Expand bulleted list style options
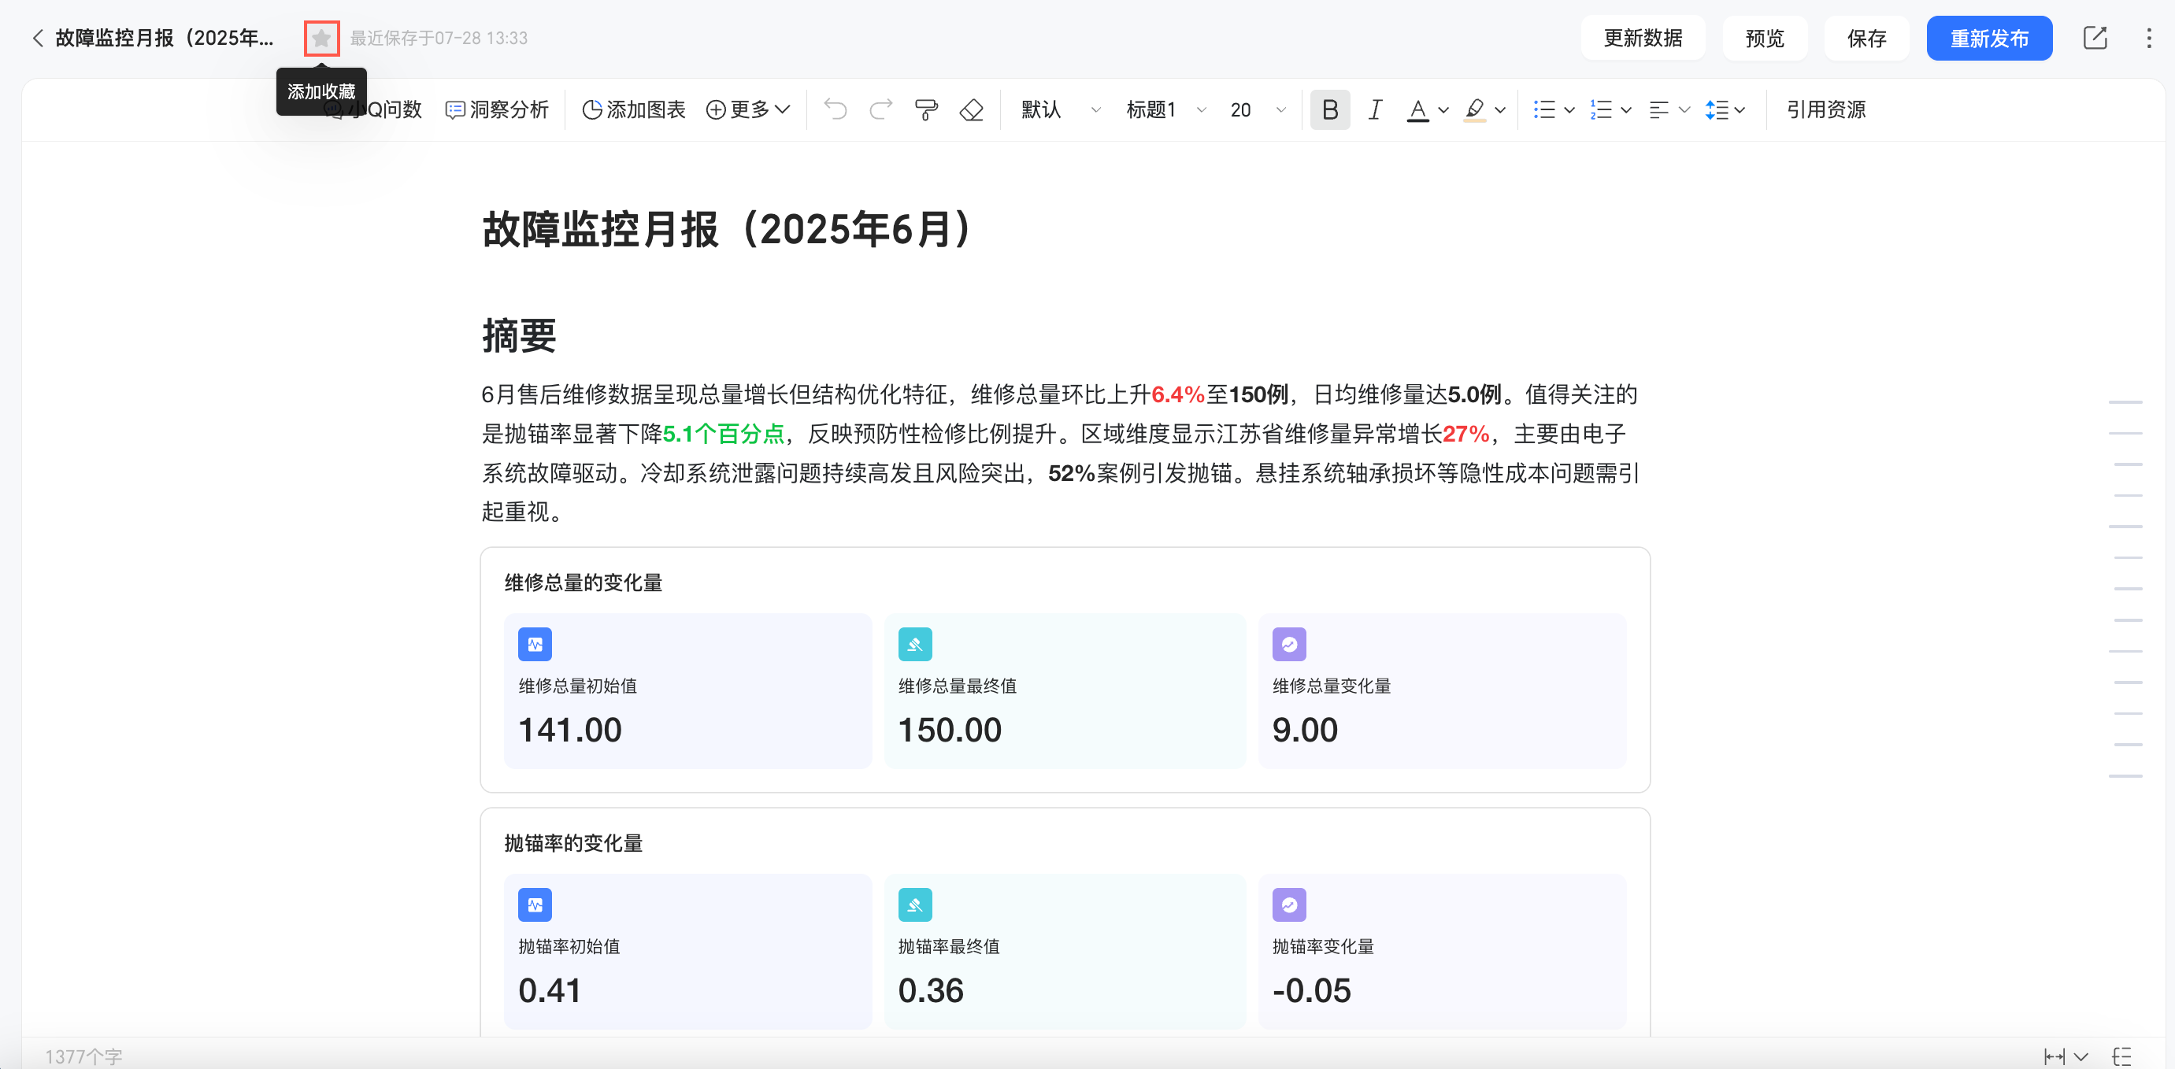The height and width of the screenshot is (1069, 2175). coord(1569,109)
